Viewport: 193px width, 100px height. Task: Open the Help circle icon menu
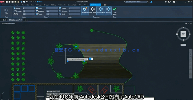click(174, 2)
